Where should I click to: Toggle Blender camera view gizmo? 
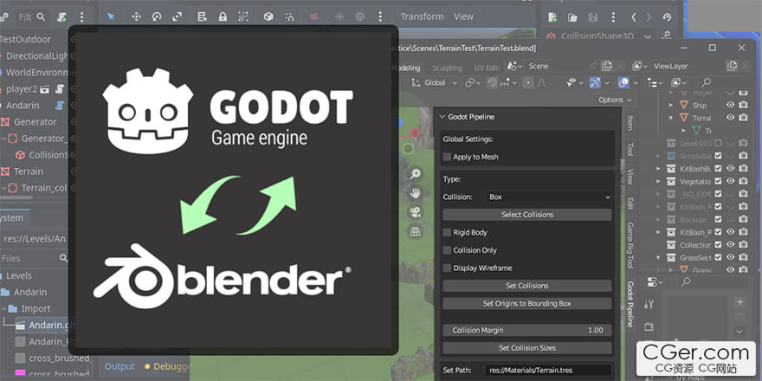(415, 212)
